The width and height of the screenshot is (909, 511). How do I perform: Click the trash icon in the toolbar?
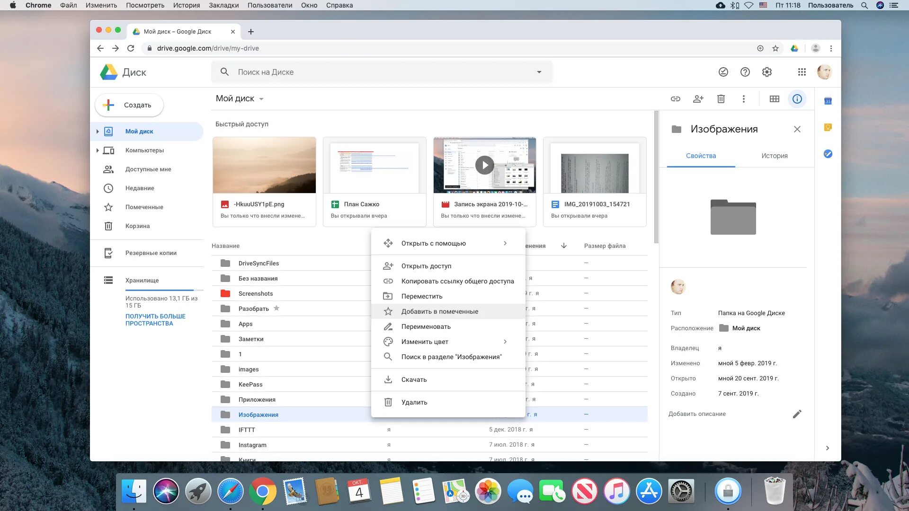point(721,99)
